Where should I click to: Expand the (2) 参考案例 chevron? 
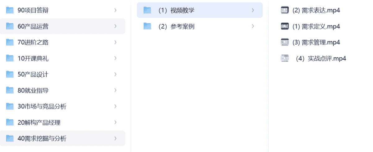click(253, 26)
